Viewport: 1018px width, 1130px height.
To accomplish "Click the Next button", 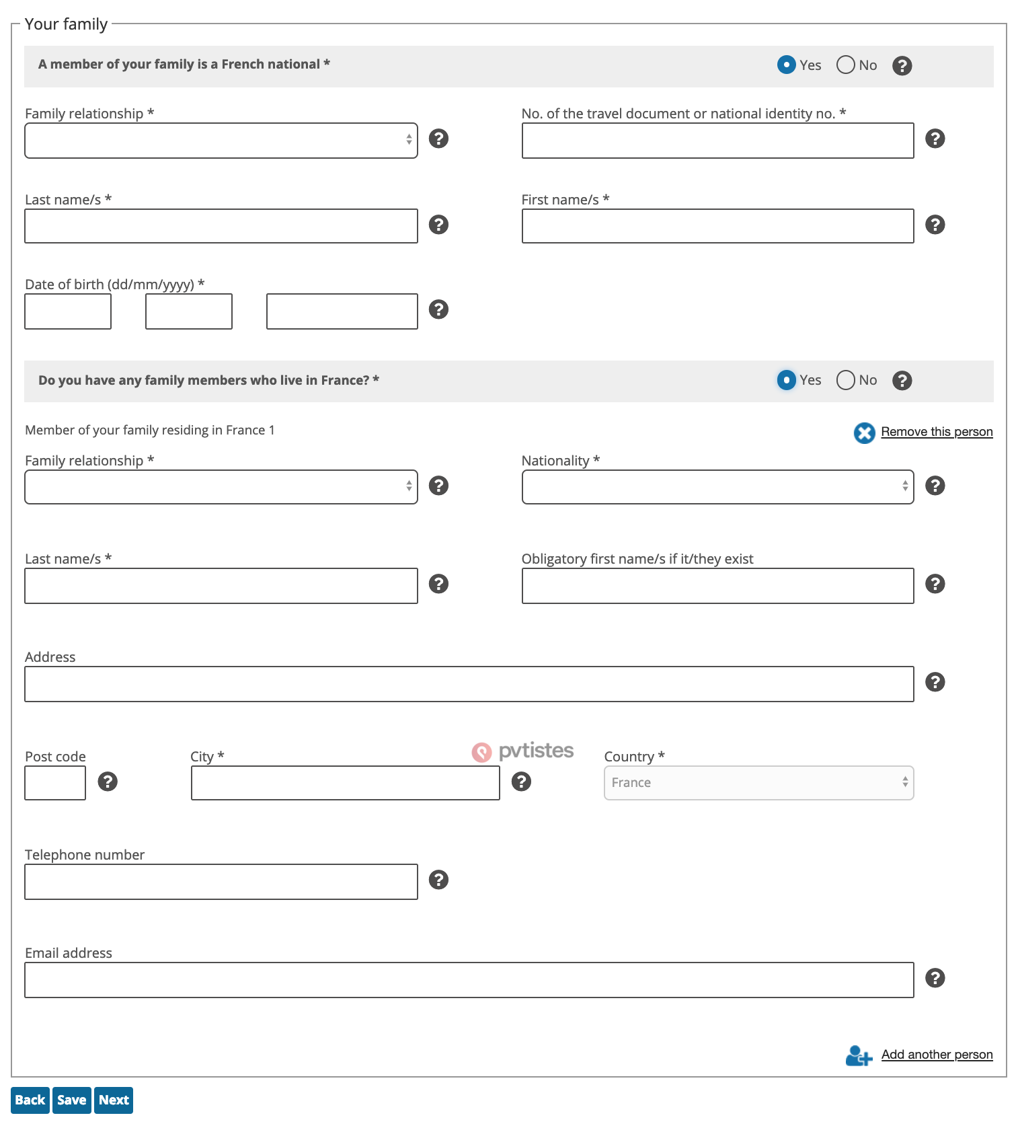I will pos(114,1100).
